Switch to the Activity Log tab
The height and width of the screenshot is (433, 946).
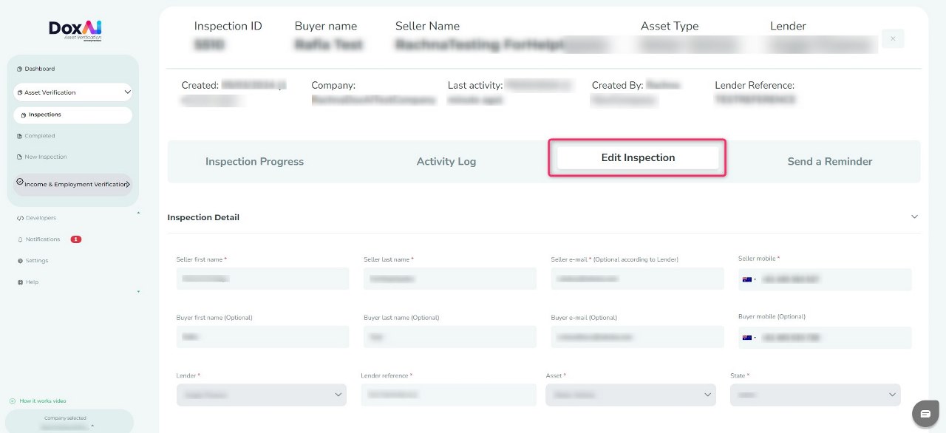point(446,161)
